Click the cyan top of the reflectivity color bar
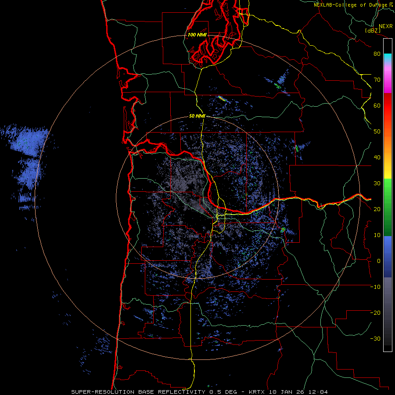395x395 pixels. [388, 57]
